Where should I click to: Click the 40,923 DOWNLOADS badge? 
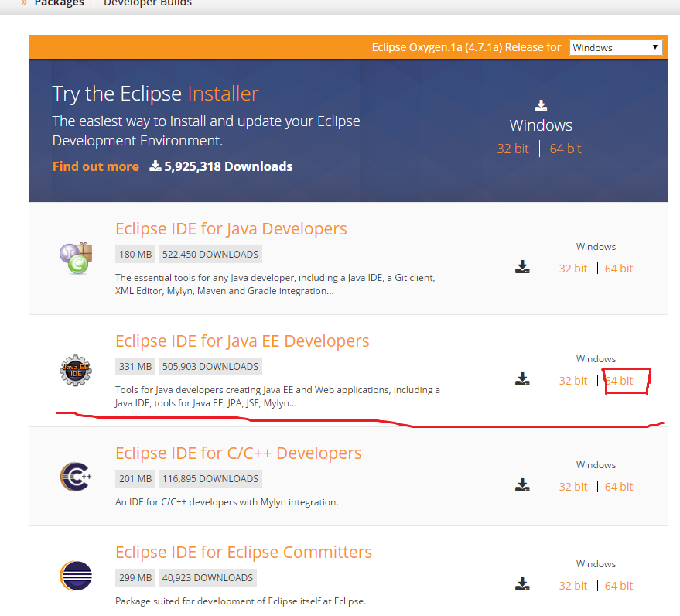207,578
